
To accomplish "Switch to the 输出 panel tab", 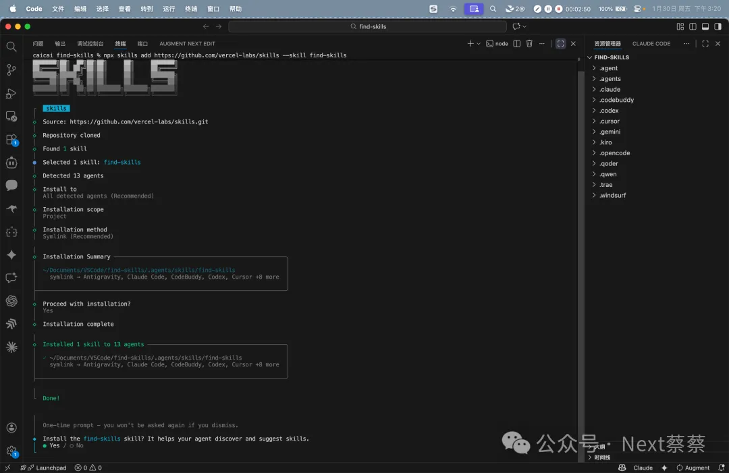I will pos(60,44).
